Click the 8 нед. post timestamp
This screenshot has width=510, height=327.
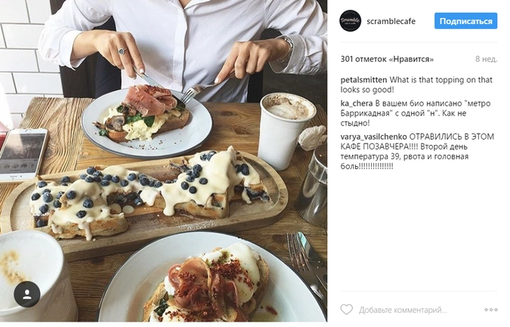tap(487, 59)
